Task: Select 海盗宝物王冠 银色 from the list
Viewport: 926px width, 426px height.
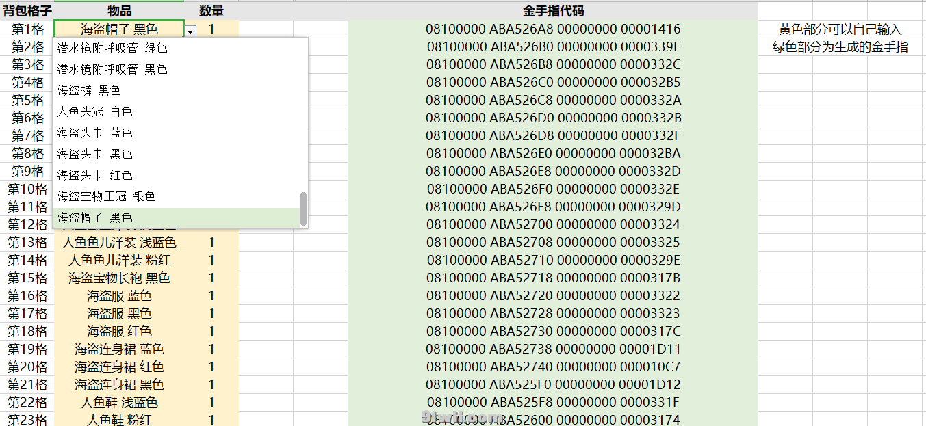Action: pyautogui.click(x=177, y=196)
